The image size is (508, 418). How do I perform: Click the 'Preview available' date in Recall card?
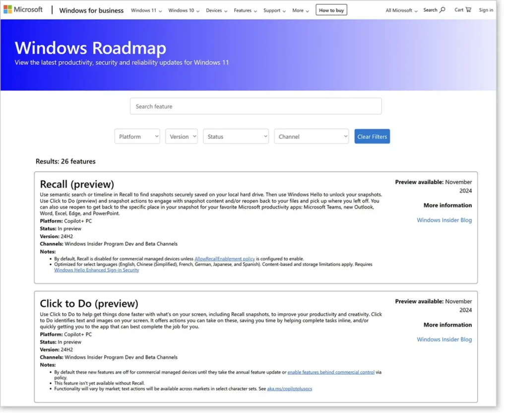click(x=434, y=186)
